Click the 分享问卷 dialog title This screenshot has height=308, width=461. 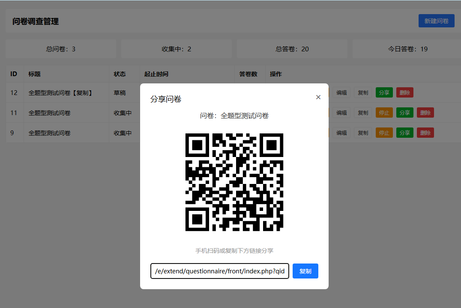(x=165, y=99)
